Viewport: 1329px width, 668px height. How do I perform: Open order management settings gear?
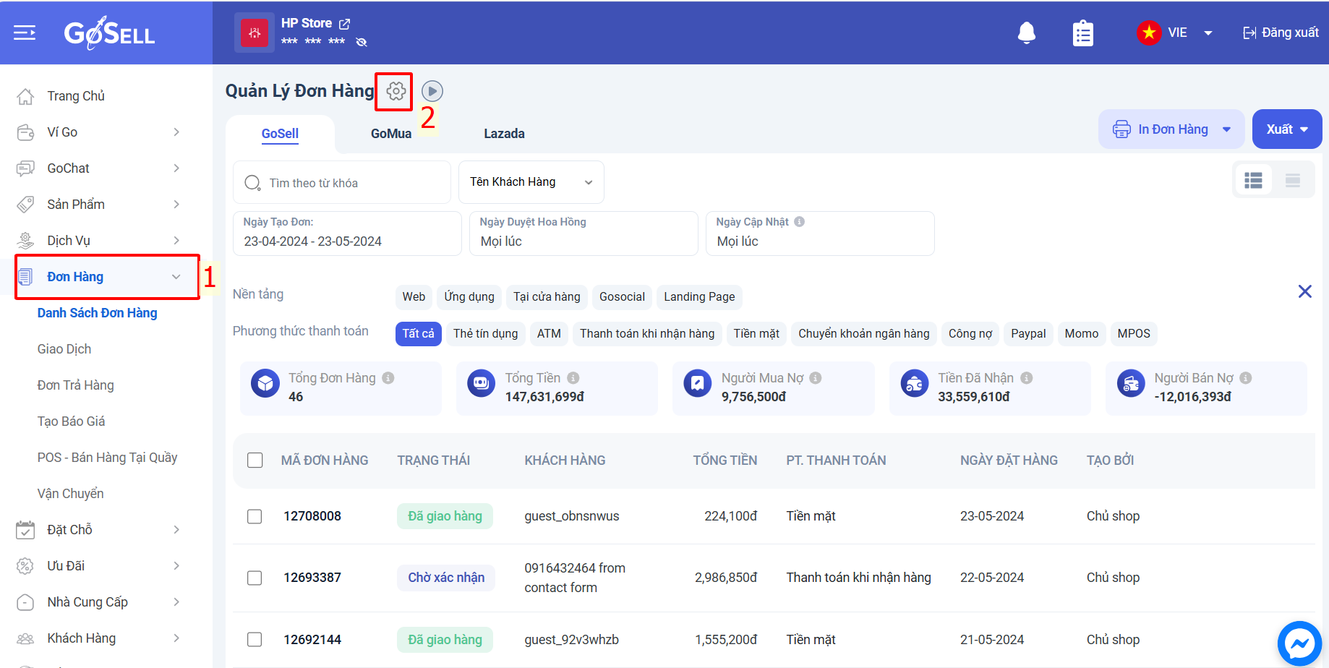[396, 91]
